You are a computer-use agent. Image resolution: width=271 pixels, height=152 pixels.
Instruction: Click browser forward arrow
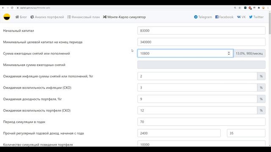coord(8,8)
